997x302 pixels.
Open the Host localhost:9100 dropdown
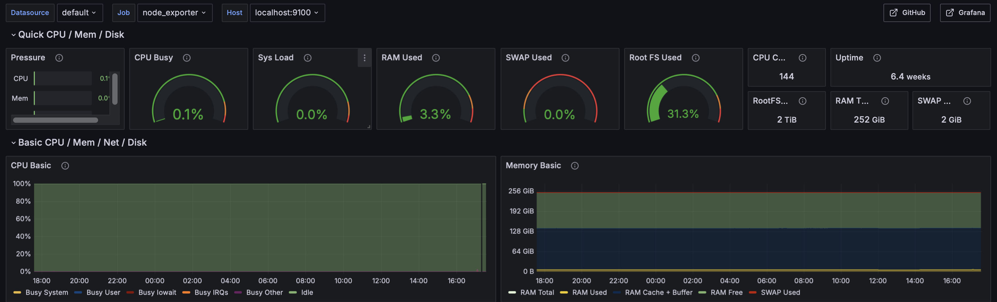287,13
